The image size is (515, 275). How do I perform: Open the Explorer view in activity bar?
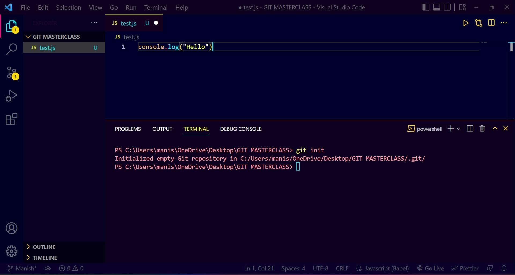(x=12, y=26)
